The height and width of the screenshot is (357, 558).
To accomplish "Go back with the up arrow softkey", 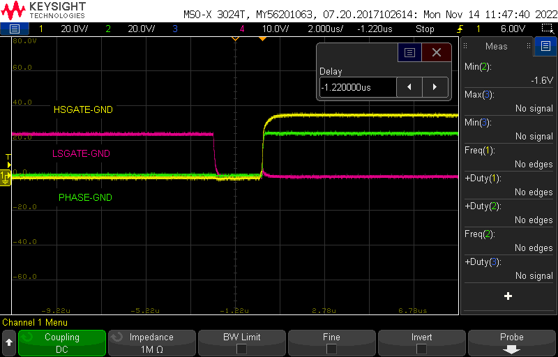I will (9, 343).
